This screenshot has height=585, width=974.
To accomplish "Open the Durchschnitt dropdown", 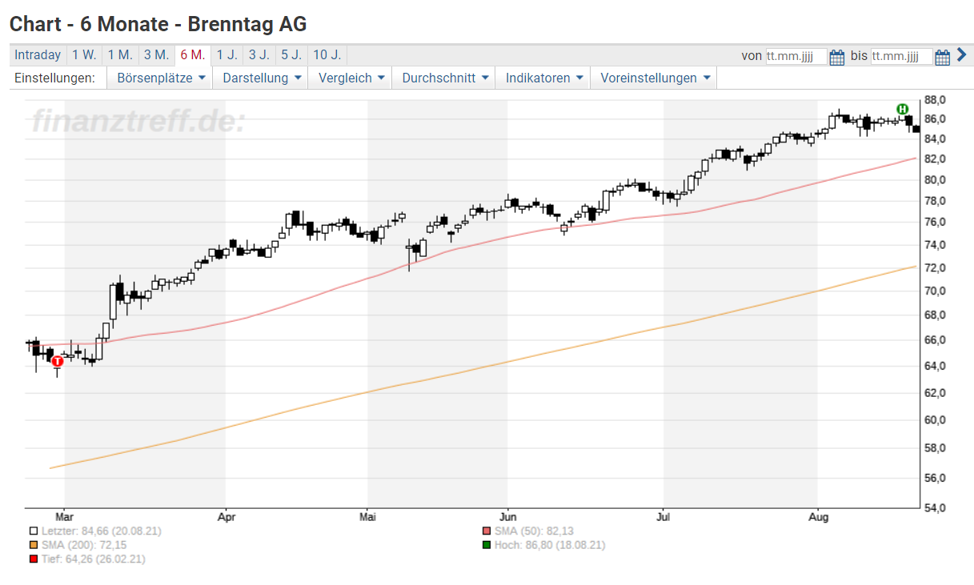I will 444,78.
